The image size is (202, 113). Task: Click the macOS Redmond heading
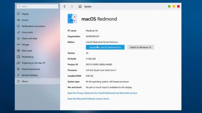pos(99,19)
